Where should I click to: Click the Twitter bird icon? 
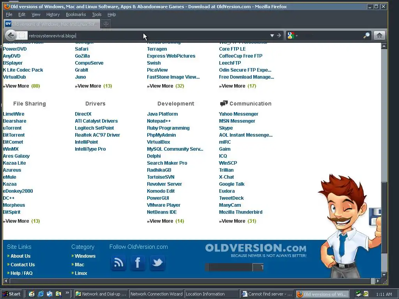click(157, 262)
